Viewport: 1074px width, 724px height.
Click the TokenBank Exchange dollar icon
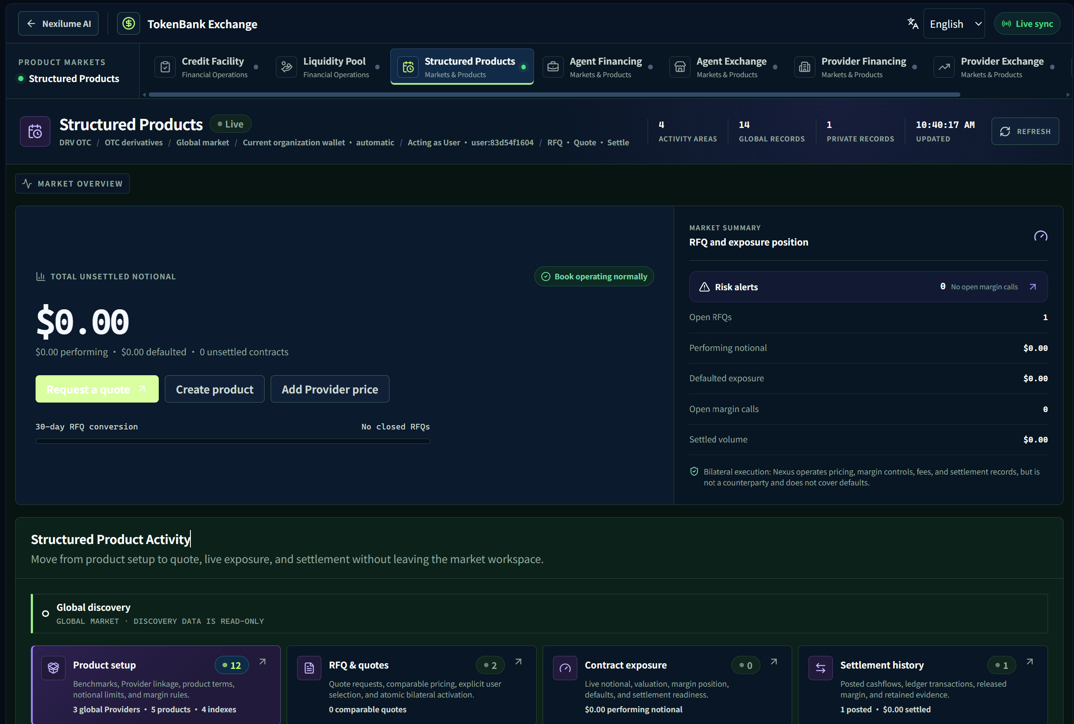pyautogui.click(x=128, y=23)
